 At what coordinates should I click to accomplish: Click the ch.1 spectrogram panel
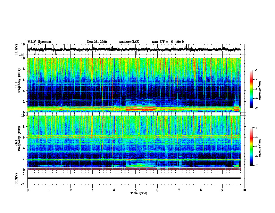point(134,85)
